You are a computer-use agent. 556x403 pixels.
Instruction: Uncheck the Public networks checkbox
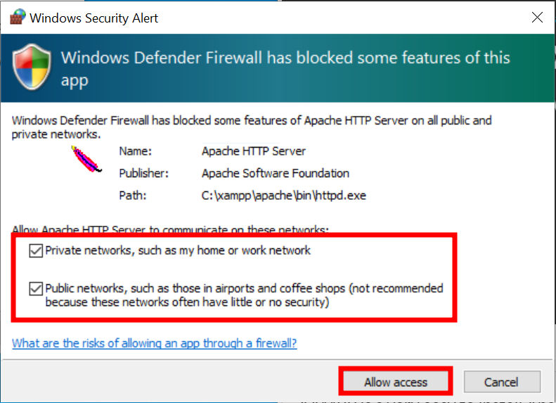coord(36,289)
